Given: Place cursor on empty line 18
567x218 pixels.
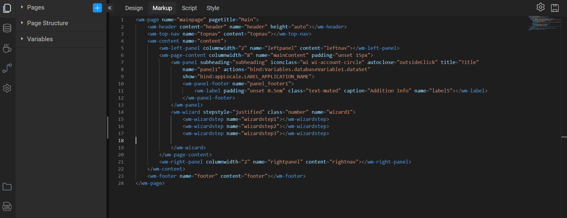Looking at the screenshot, I should [208, 141].
